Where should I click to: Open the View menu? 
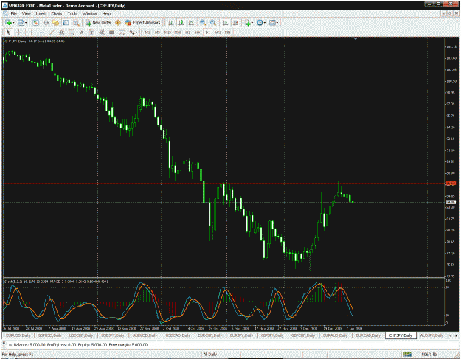click(26, 13)
